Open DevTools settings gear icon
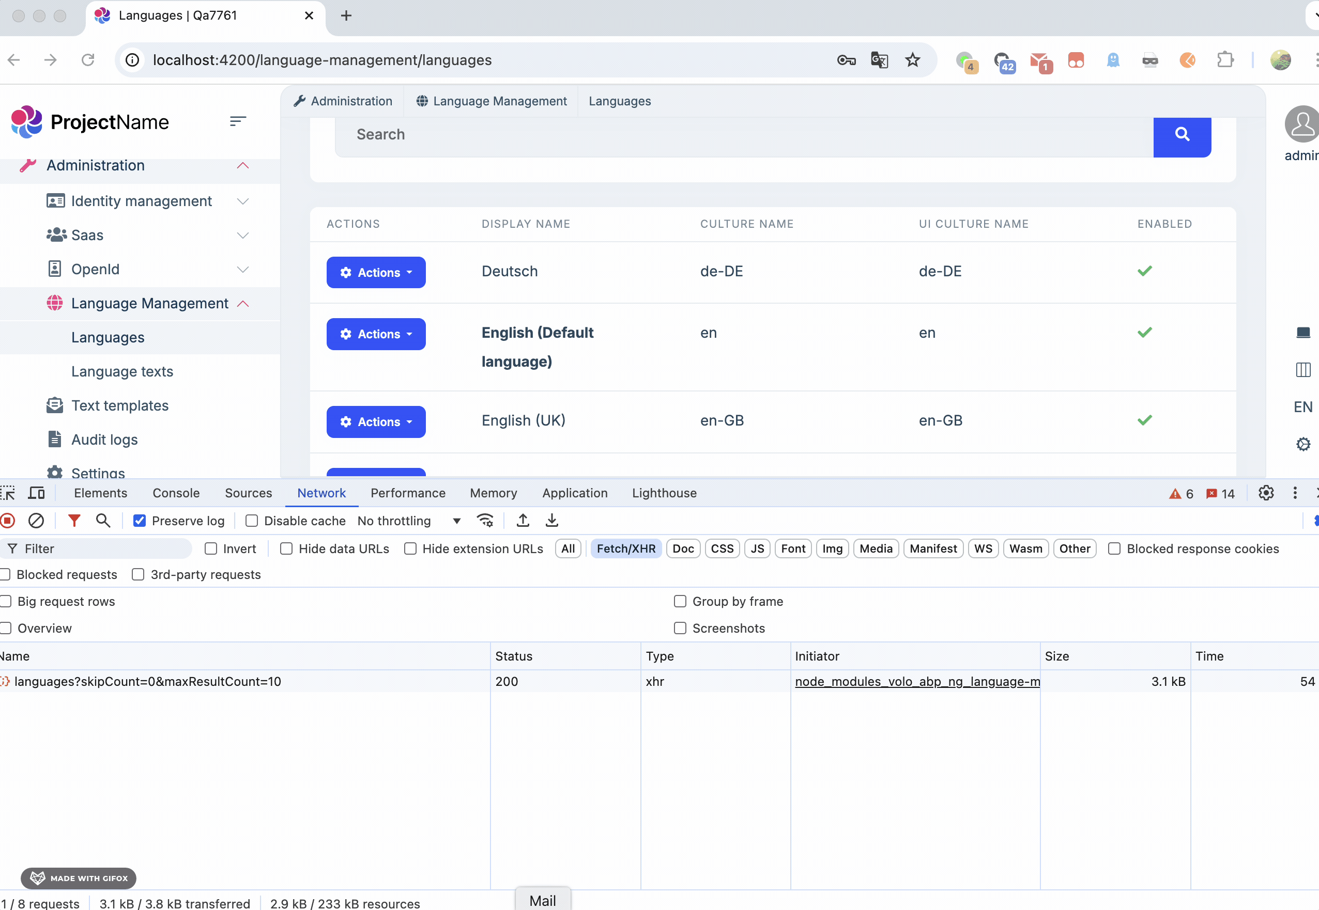 (x=1265, y=493)
